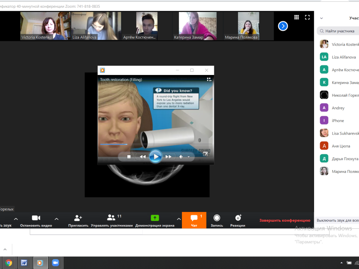
Task: Click Катерина Замар green avatar
Action: [324, 82]
